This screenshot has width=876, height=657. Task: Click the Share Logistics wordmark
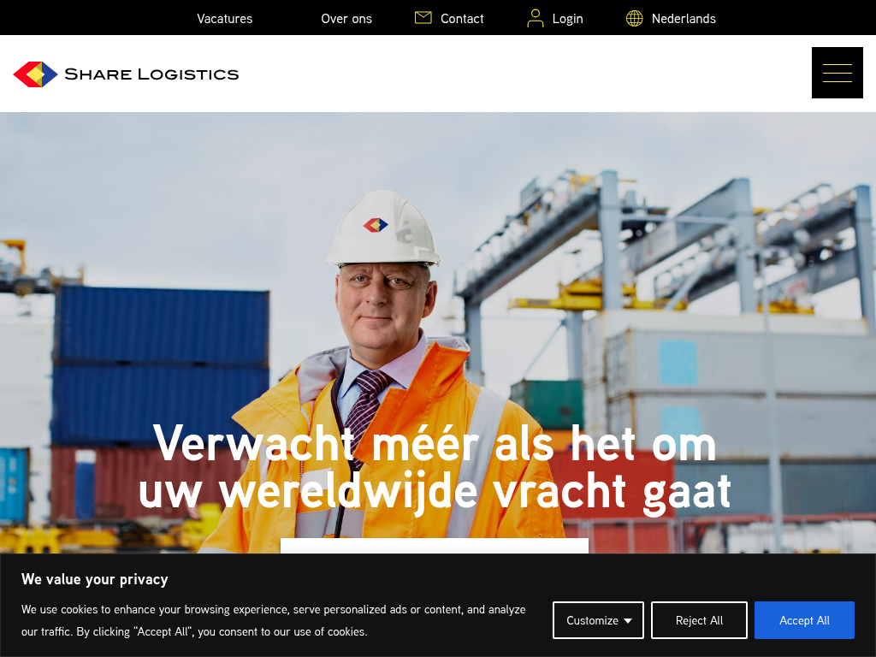(151, 74)
